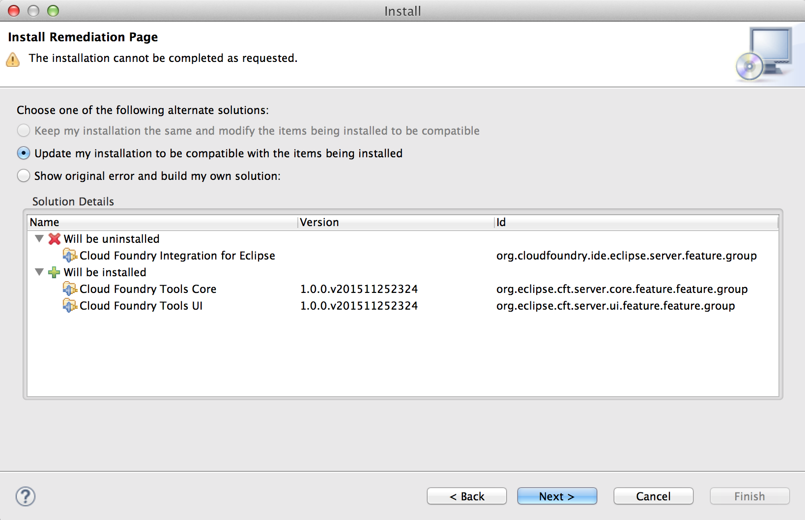Click the Cloud Foundry Tools UI feature icon
Image resolution: width=805 pixels, height=520 pixels.
coord(70,306)
